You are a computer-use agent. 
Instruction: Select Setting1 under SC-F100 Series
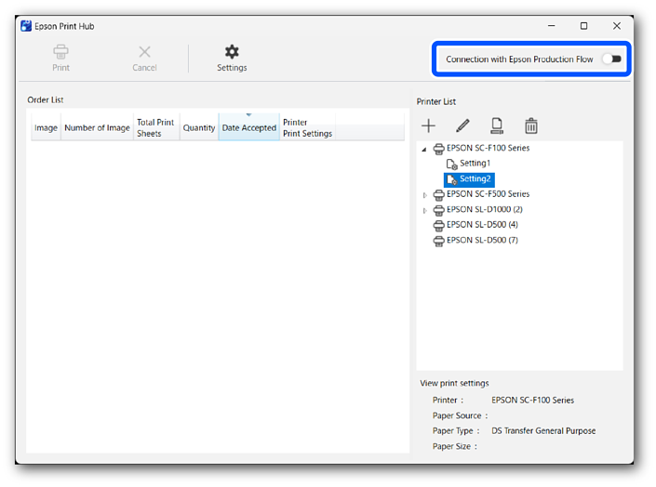(x=475, y=164)
